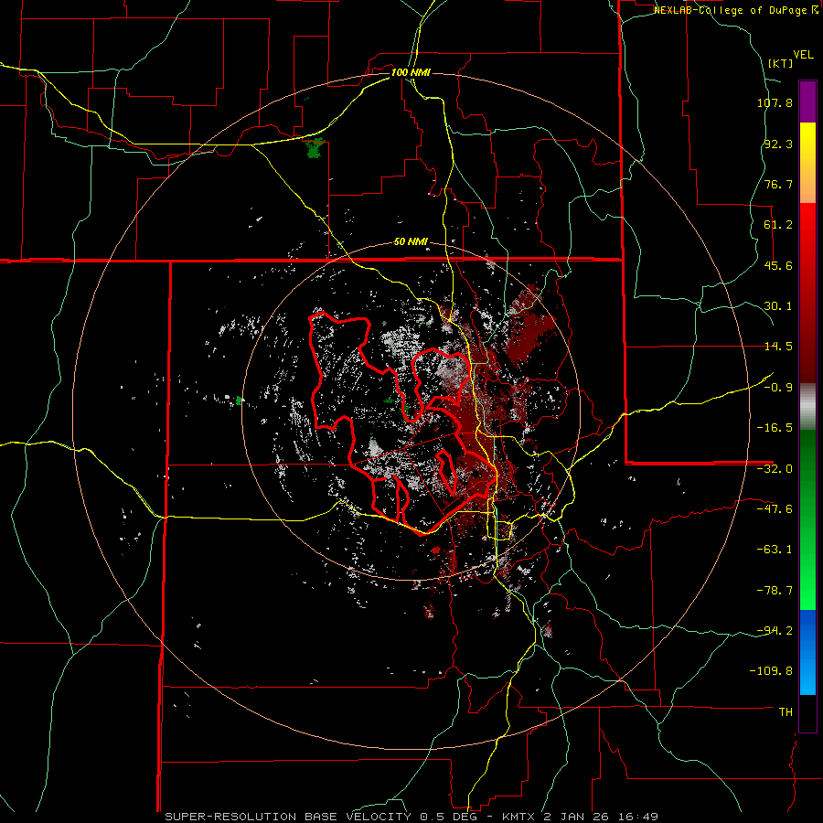Click the blue segment of color bar
This screenshot has width=823, height=823.
tap(807, 652)
